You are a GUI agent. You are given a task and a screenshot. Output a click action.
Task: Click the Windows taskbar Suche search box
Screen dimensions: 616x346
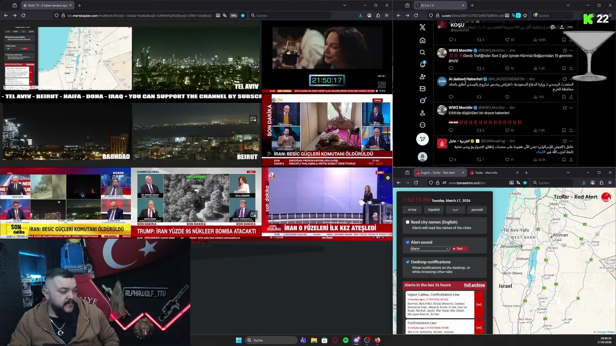tap(271, 340)
